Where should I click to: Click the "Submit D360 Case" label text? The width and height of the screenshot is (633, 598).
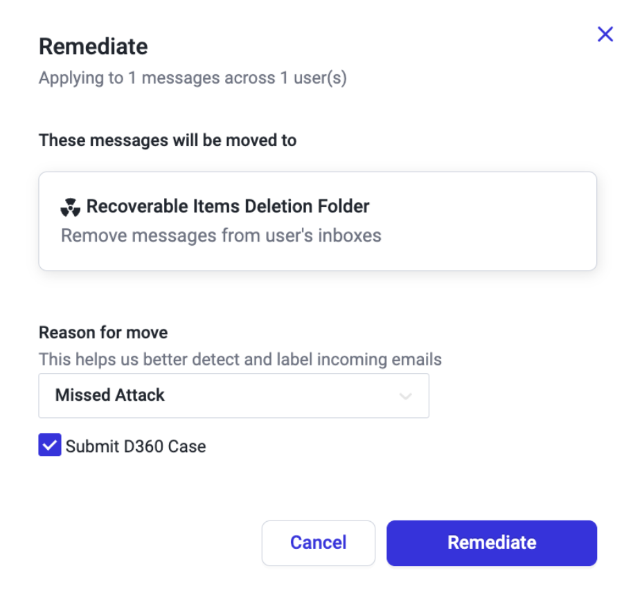click(136, 446)
